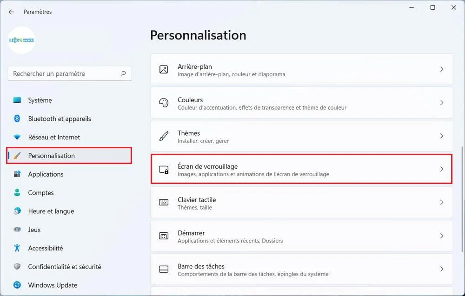Click the Personnalisation paintbrush sidebar icon
Viewport: 465px width, 296px height.
click(17, 156)
